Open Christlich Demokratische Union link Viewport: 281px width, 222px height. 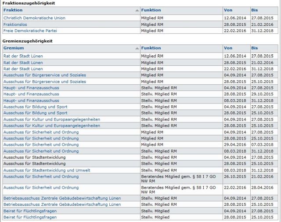[34, 18]
